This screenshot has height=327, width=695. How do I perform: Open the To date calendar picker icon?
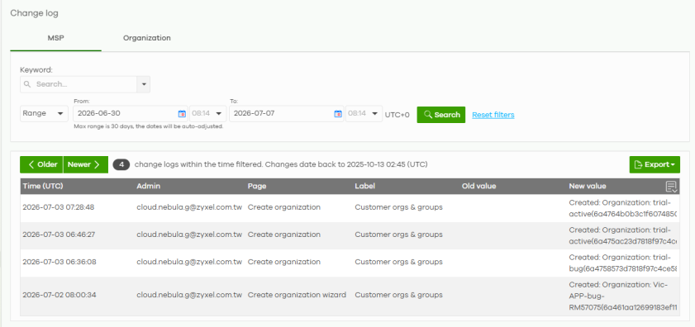click(x=338, y=114)
